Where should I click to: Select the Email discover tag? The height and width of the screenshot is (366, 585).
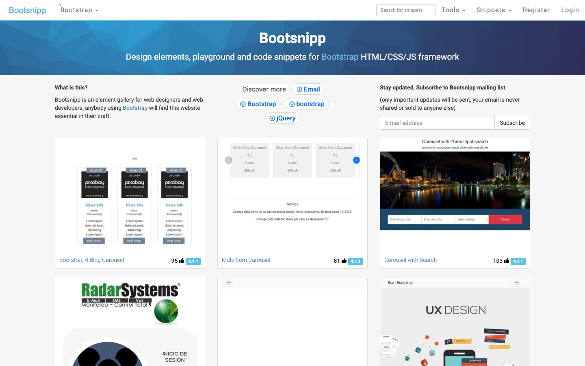pyautogui.click(x=308, y=89)
